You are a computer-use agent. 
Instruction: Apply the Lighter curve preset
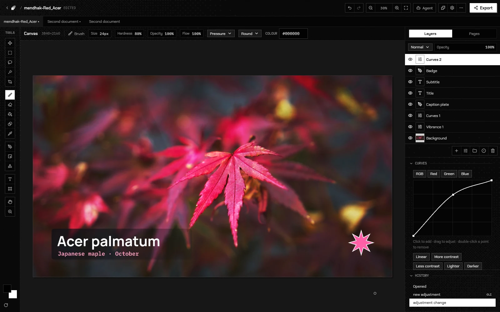pyautogui.click(x=453, y=266)
